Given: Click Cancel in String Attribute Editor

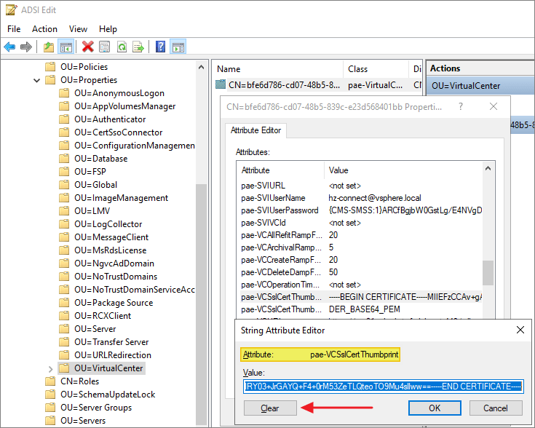Looking at the screenshot, I should pos(496,408).
